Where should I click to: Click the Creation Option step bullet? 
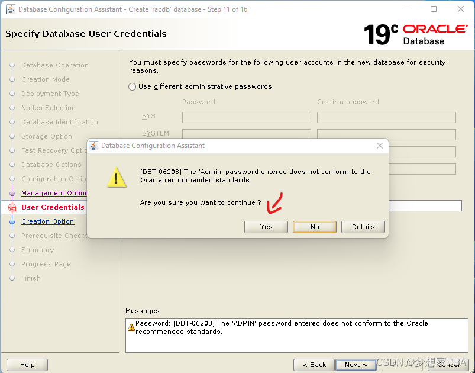point(12,221)
